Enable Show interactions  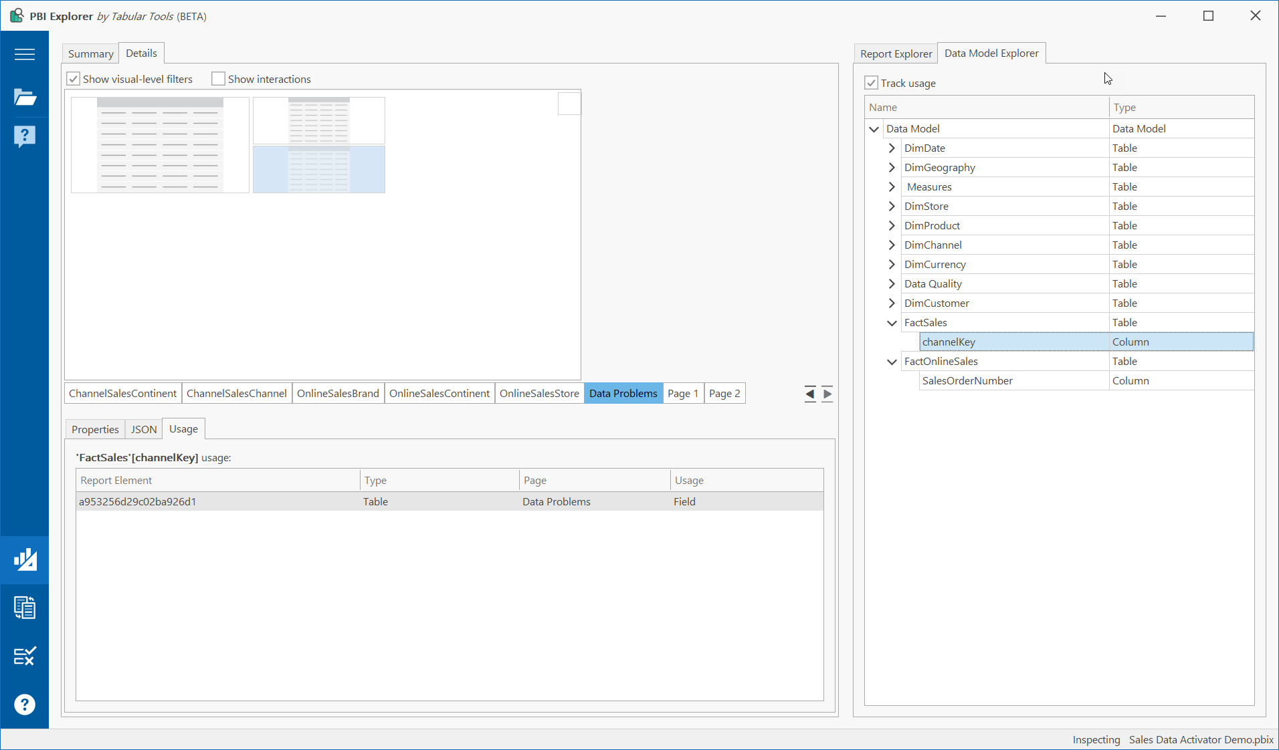point(218,78)
